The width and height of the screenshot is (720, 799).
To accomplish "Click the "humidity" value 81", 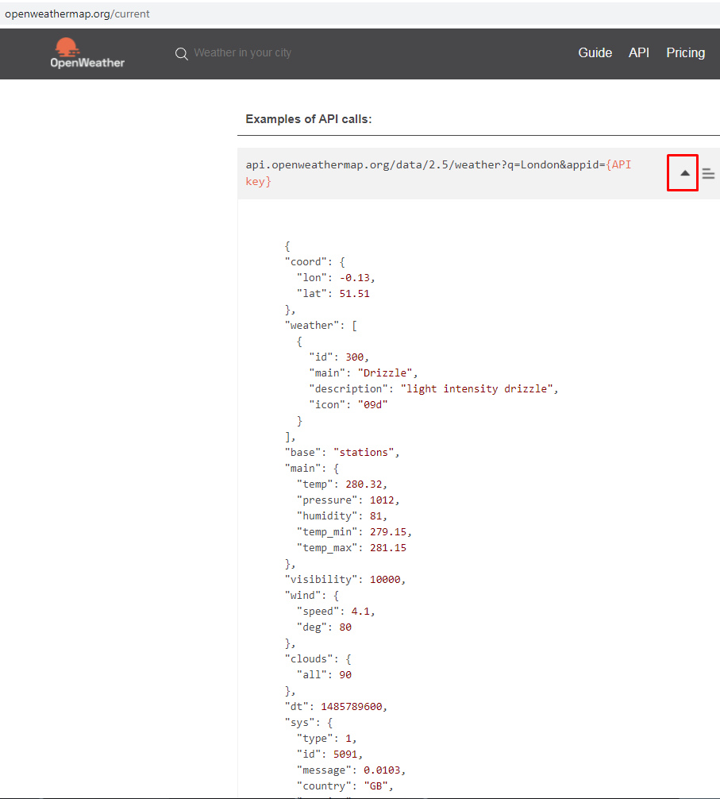I will coord(375,515).
